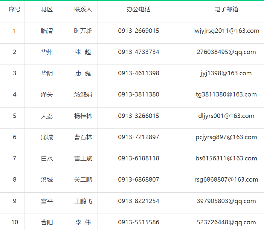Viewport: 264px width, 230px height.
Task: Select email 276038495@qq.com
Action: coord(226,52)
